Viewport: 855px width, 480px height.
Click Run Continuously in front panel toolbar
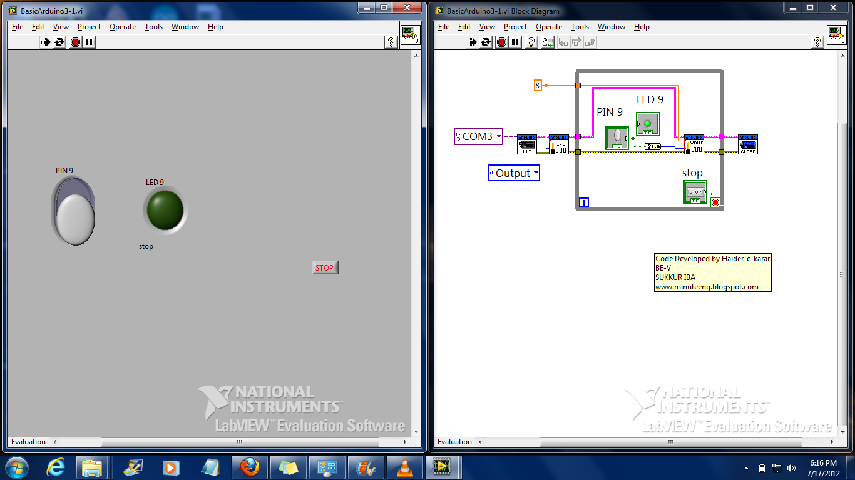pyautogui.click(x=59, y=42)
